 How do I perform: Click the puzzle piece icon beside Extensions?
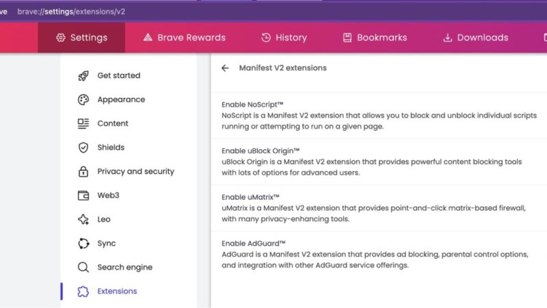[x=83, y=292]
